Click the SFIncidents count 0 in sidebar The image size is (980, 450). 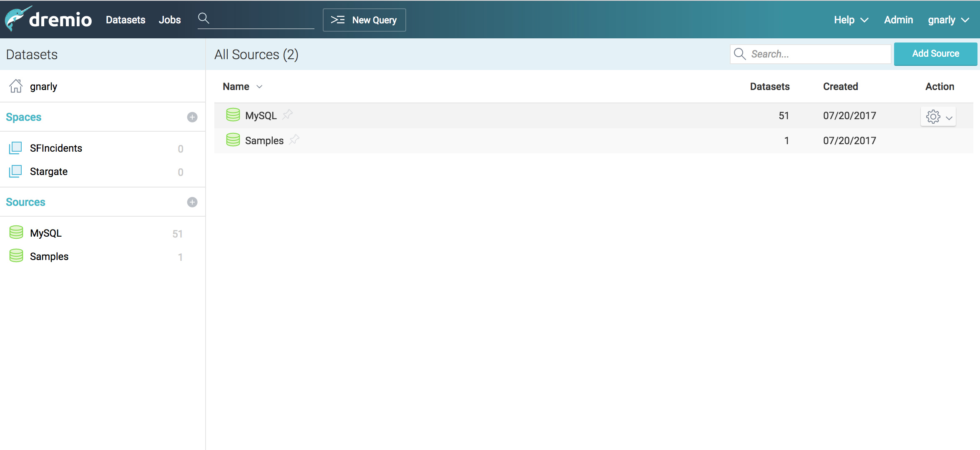coord(181,149)
